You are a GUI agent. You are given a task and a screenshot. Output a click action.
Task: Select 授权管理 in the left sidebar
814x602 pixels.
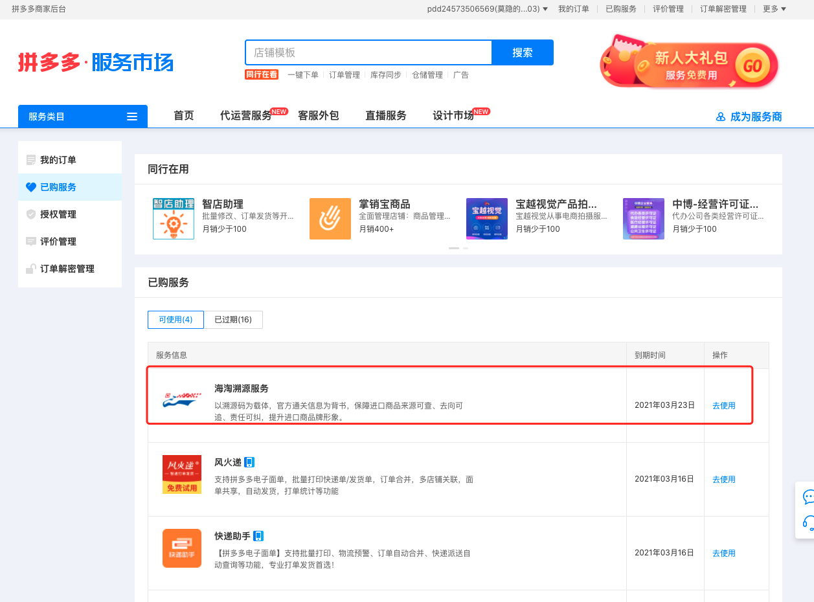[70, 214]
